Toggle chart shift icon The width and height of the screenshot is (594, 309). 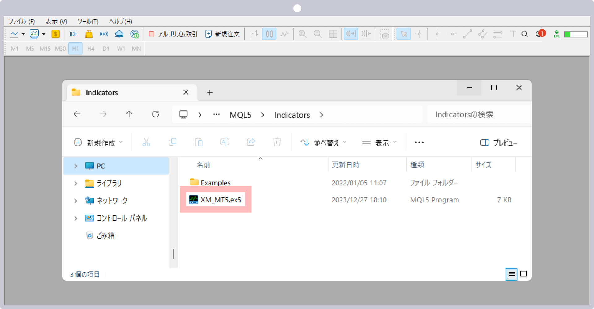tap(366, 34)
